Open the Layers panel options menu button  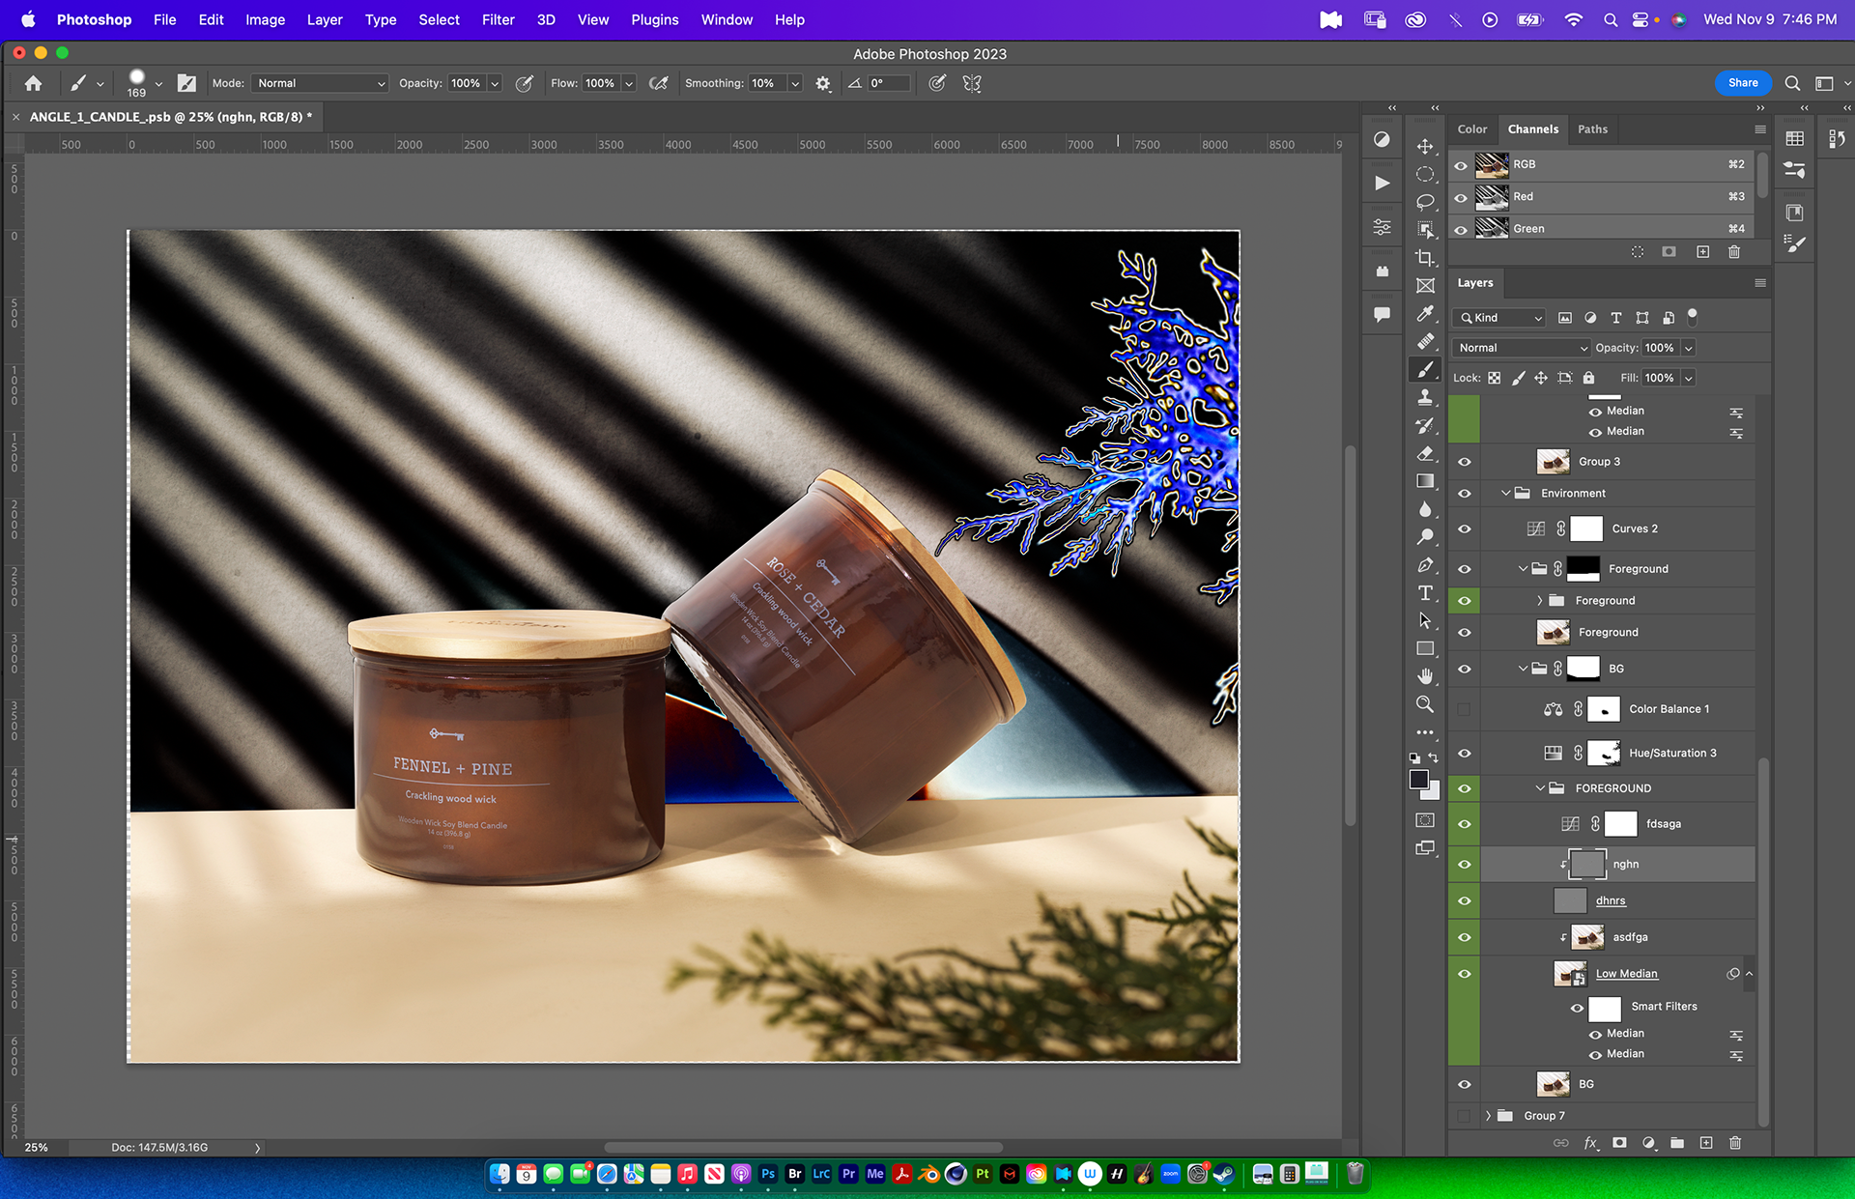tap(1760, 283)
